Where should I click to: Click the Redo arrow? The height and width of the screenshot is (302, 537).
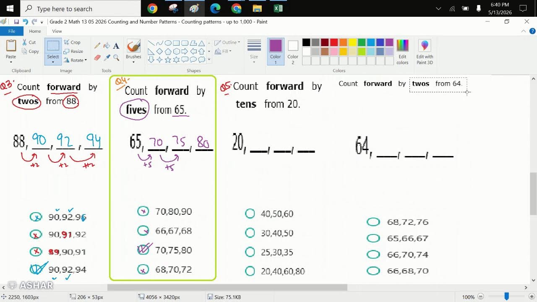(34, 22)
